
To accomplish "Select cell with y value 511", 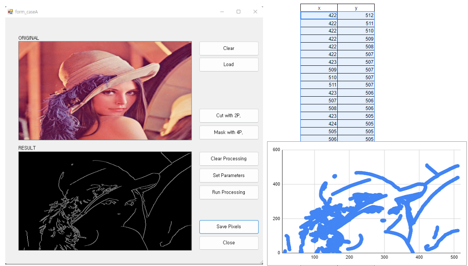I will (x=356, y=23).
